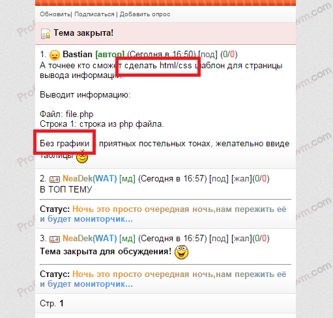Click the laughing smiley in post 3
Viewport: 333px width, 318px height.
tap(181, 252)
